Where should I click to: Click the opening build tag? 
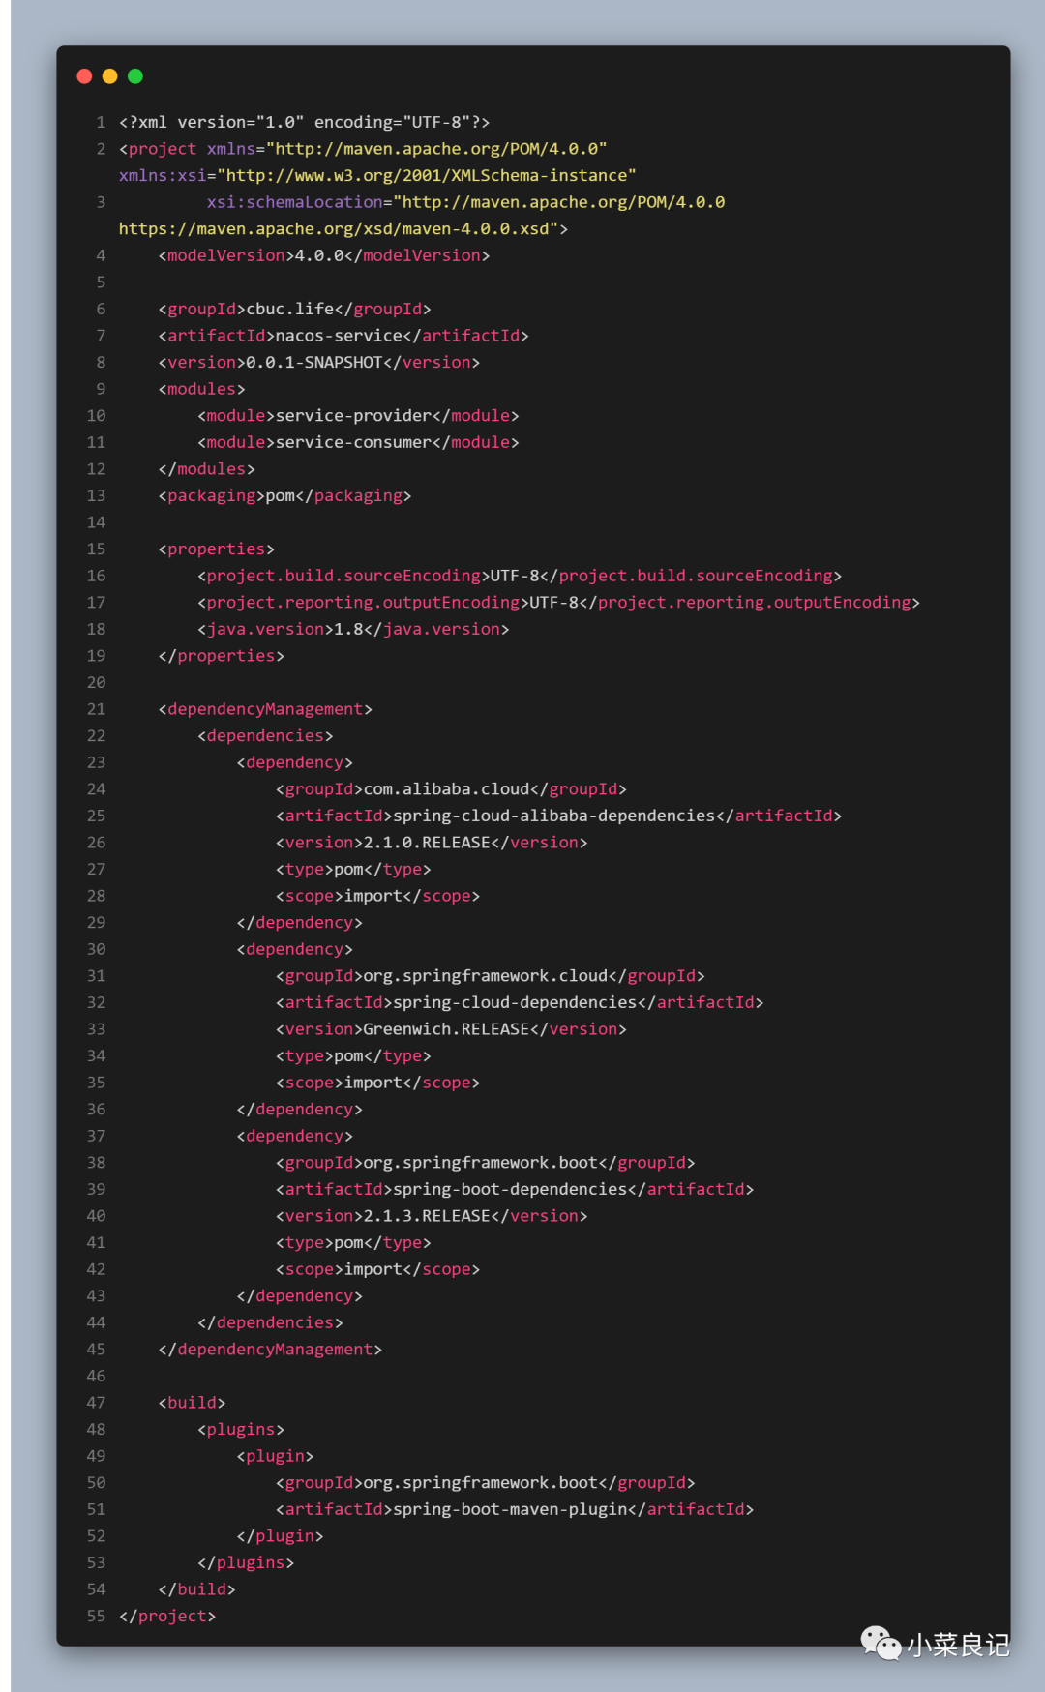pos(193,1403)
